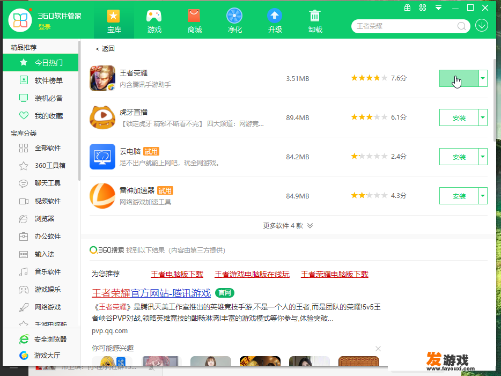Open the download manager arrow icon
This screenshot has width=501, height=376.
(482, 25)
